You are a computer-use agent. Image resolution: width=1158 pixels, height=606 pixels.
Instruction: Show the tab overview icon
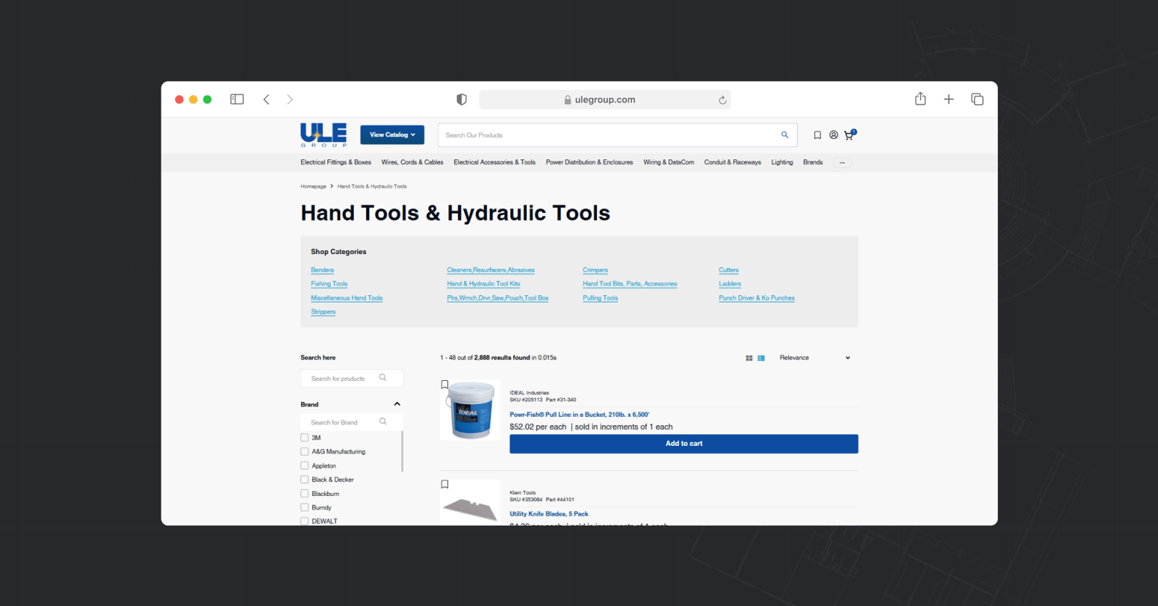click(977, 99)
